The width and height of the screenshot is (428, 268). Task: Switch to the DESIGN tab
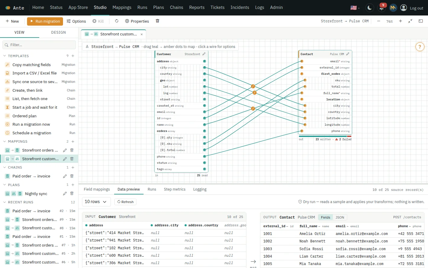tap(59, 32)
